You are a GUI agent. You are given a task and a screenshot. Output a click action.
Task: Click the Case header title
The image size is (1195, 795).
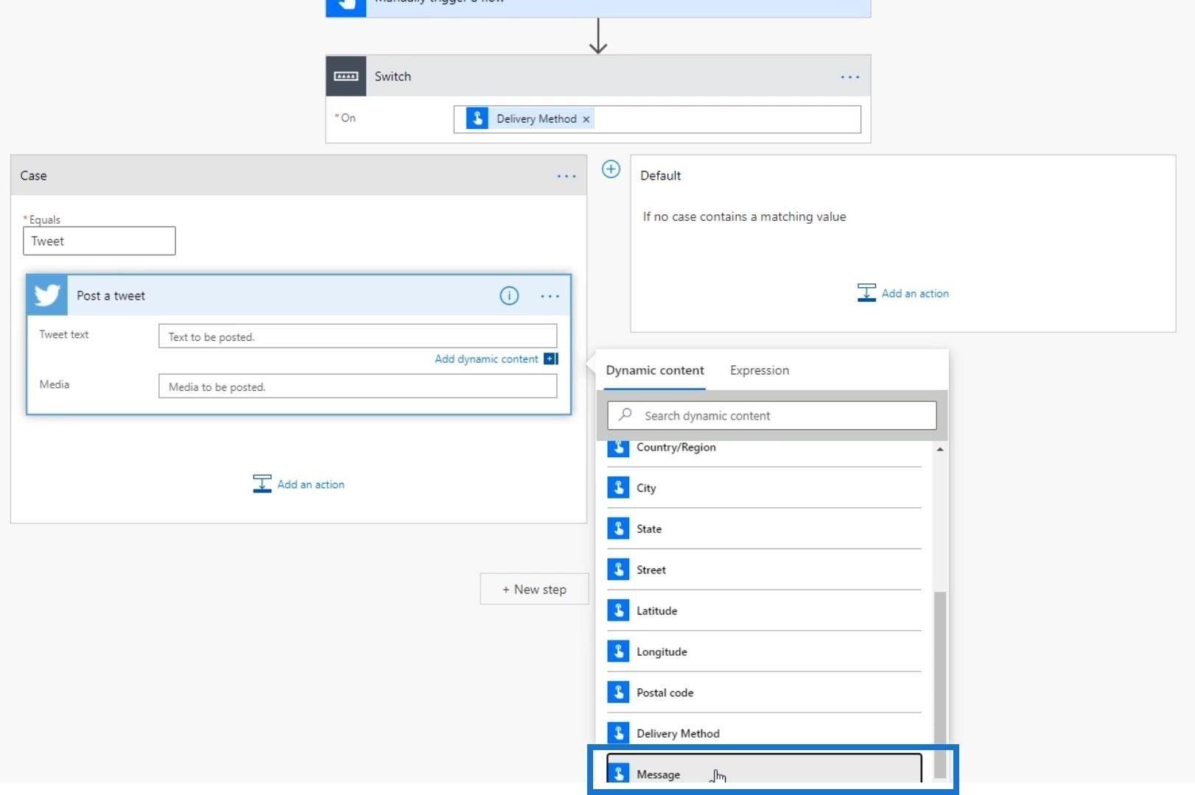coord(33,176)
